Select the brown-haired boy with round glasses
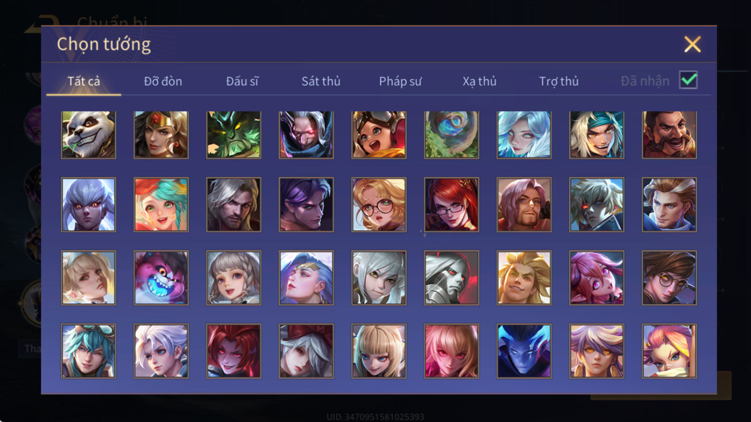Screen dimensions: 751x422 tap(669, 278)
